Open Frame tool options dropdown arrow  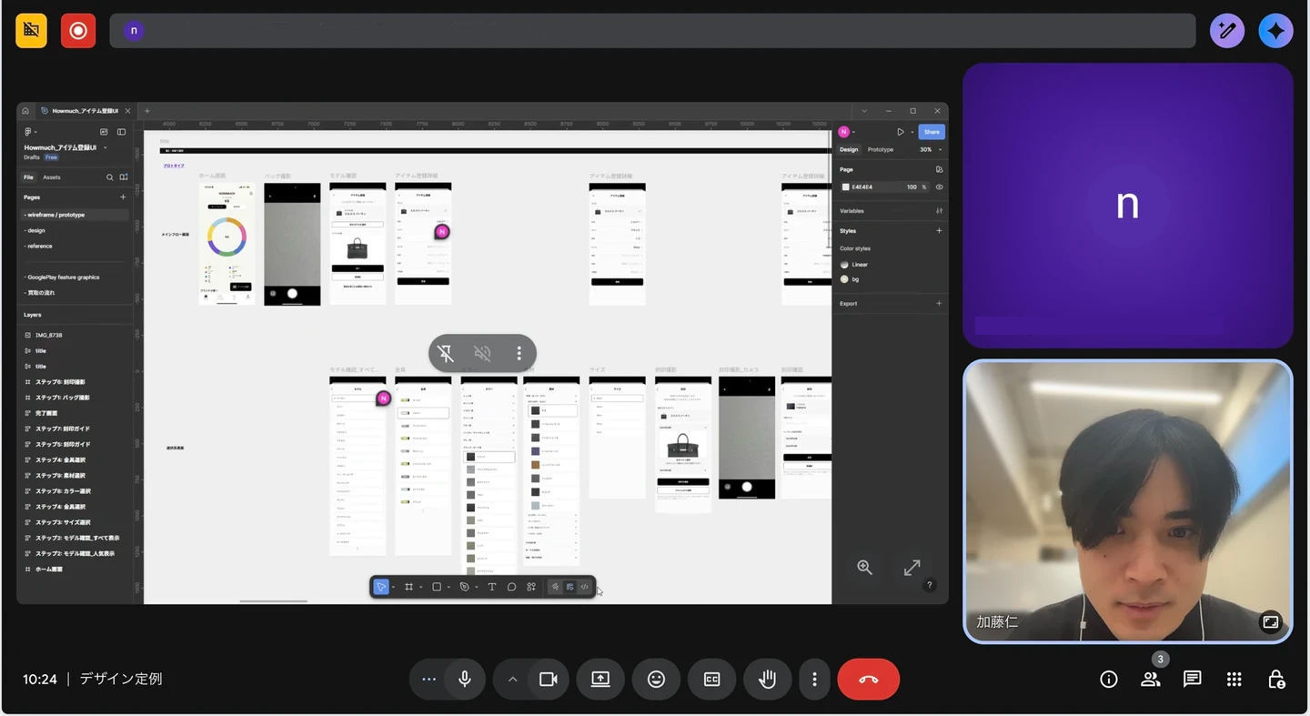click(420, 588)
